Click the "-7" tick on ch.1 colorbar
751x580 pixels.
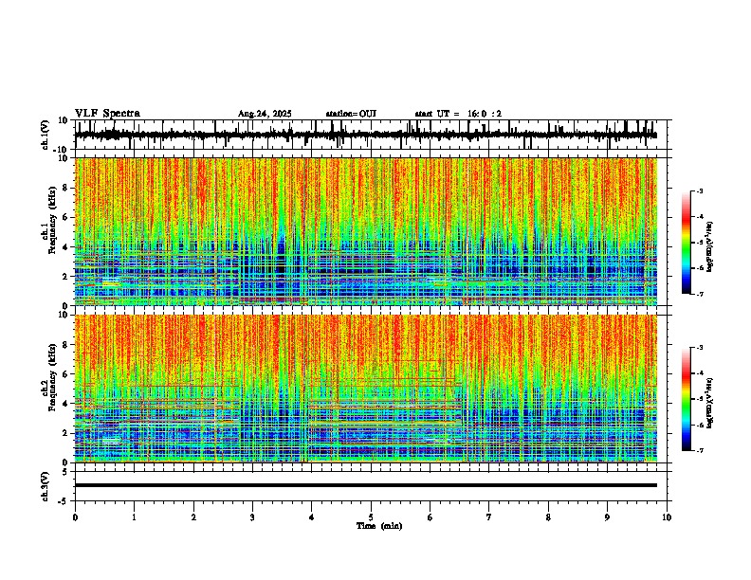pos(699,294)
